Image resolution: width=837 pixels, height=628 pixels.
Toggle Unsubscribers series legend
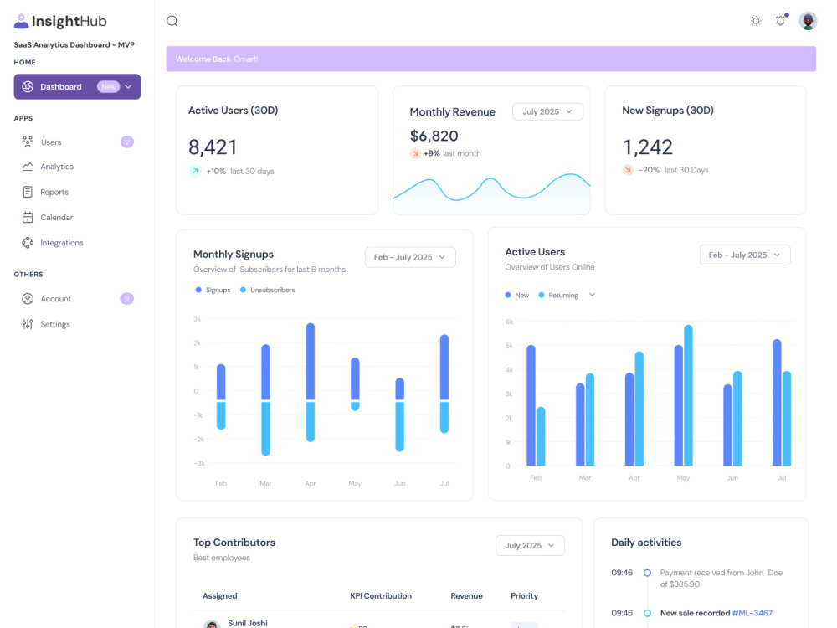point(268,290)
